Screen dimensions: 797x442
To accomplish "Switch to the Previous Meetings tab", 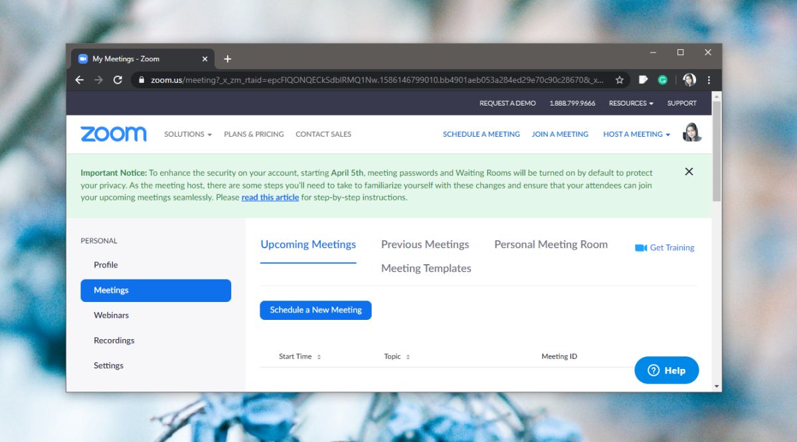I will coord(425,244).
